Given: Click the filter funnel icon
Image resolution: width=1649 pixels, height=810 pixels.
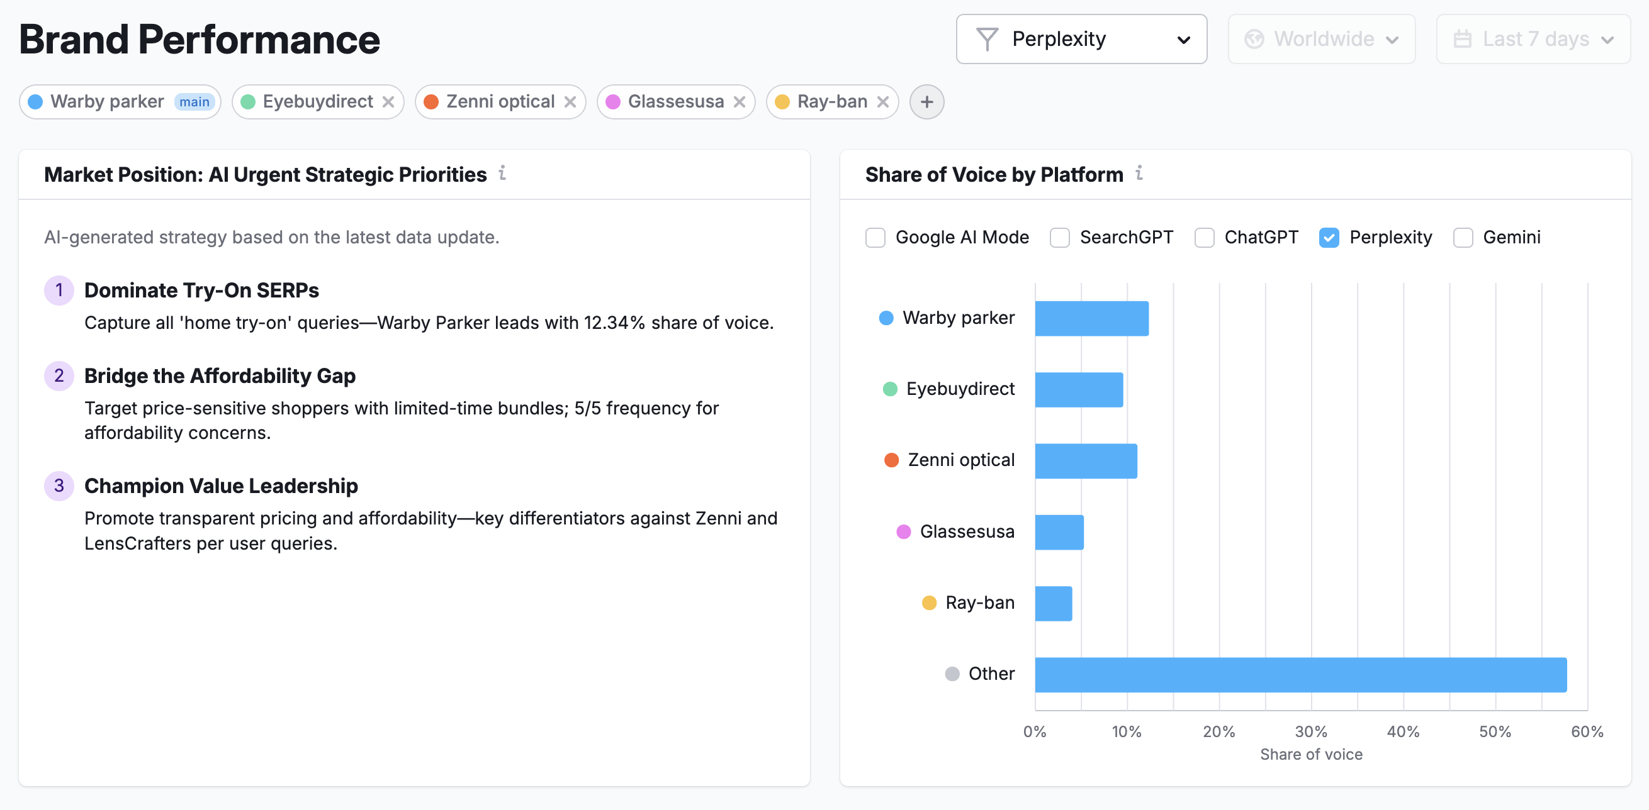Looking at the screenshot, I should [x=988, y=39].
